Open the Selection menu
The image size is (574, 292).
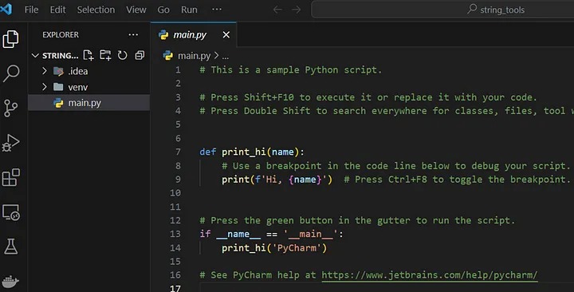tap(96, 10)
